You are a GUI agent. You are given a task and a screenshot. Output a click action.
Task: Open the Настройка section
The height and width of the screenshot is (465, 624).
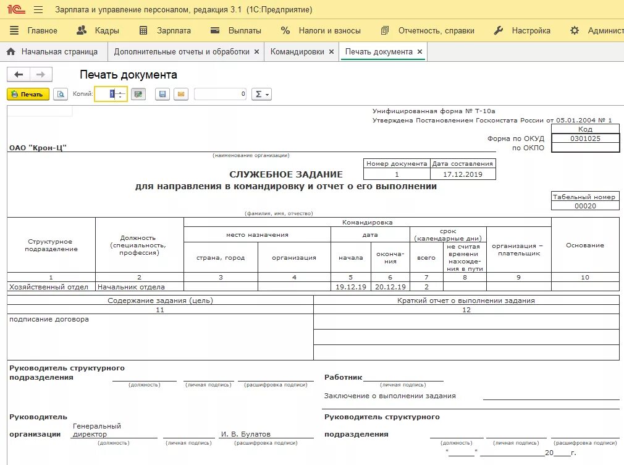pyautogui.click(x=522, y=30)
